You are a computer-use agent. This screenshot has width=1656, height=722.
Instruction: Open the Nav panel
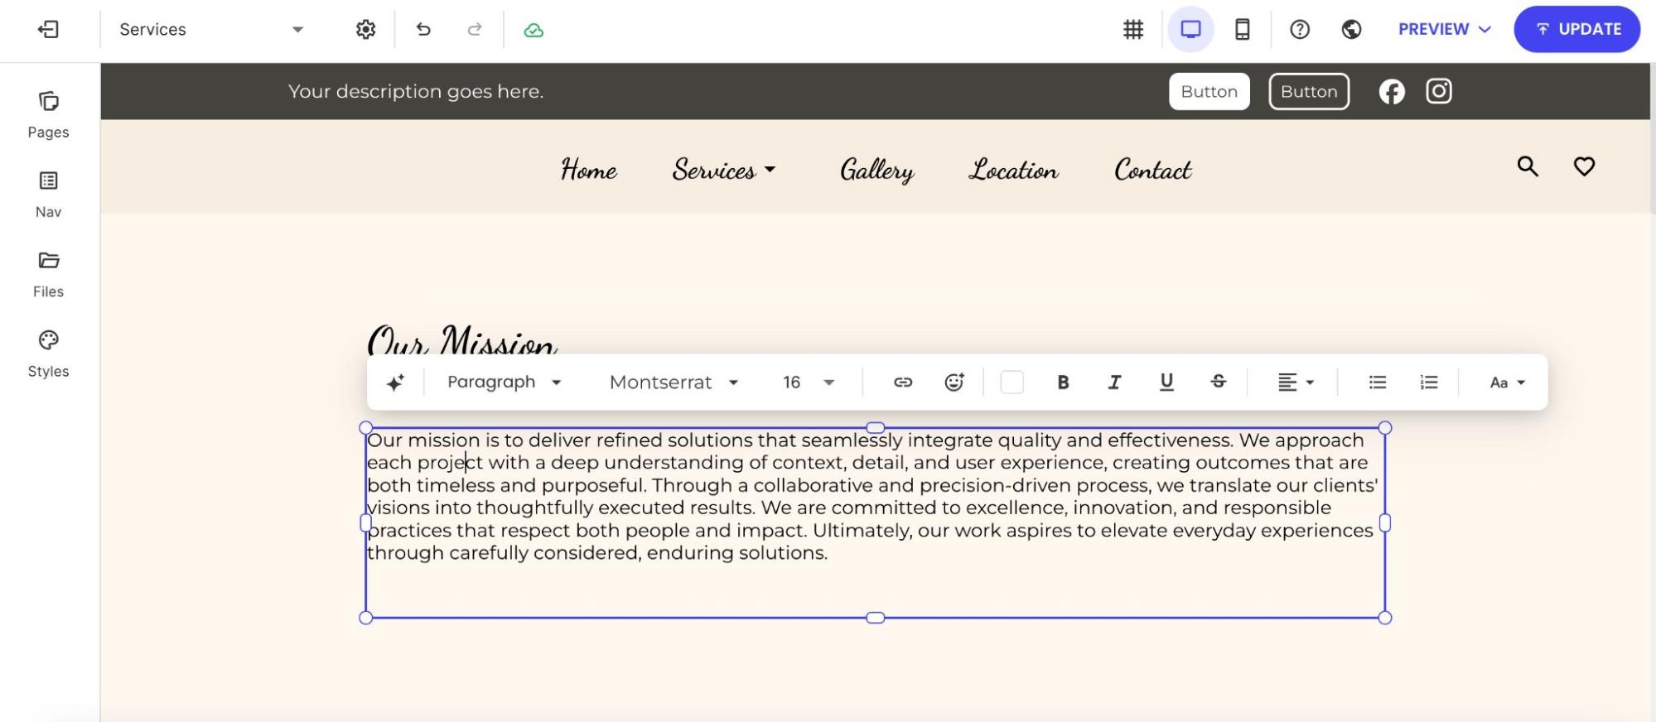pos(48,195)
